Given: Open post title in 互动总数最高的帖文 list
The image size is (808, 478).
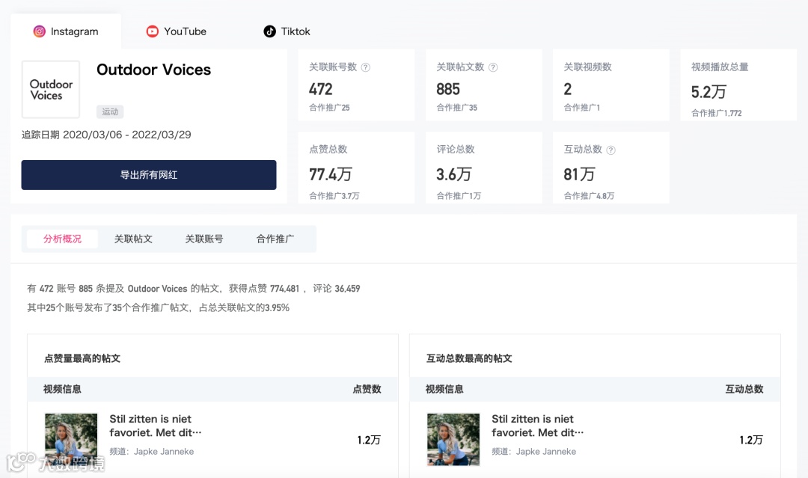Looking at the screenshot, I should 537,426.
